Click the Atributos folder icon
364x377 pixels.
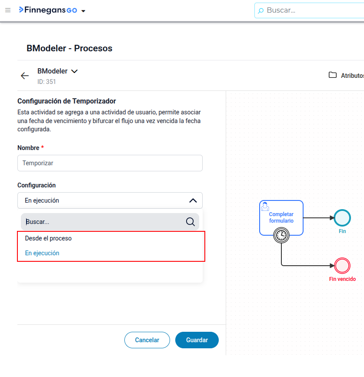click(x=333, y=75)
